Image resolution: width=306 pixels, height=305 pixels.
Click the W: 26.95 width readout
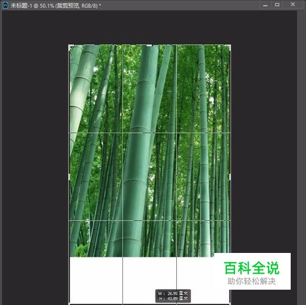(173, 293)
